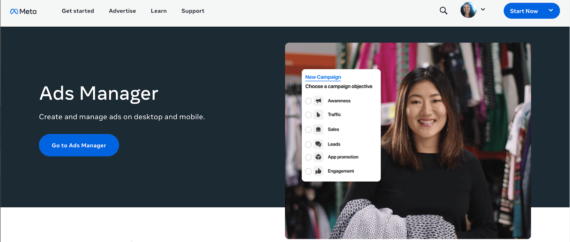Click the Go to Ads Manager button
The width and height of the screenshot is (570, 242).
coord(79,145)
